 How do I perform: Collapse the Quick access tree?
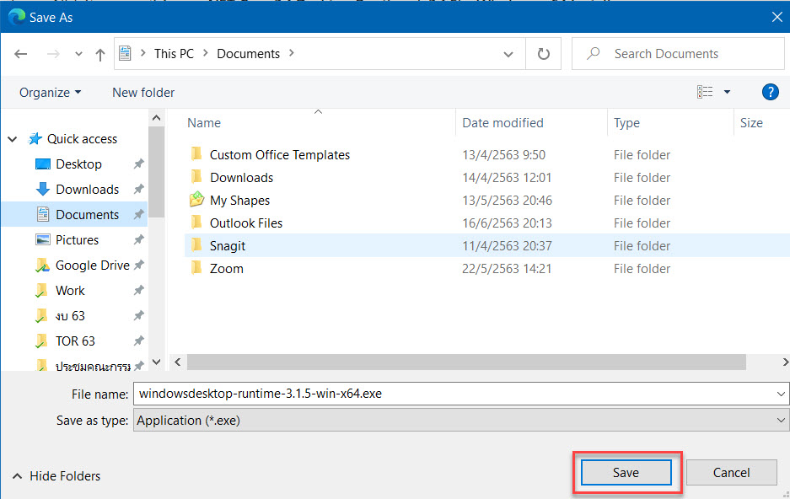tap(13, 139)
